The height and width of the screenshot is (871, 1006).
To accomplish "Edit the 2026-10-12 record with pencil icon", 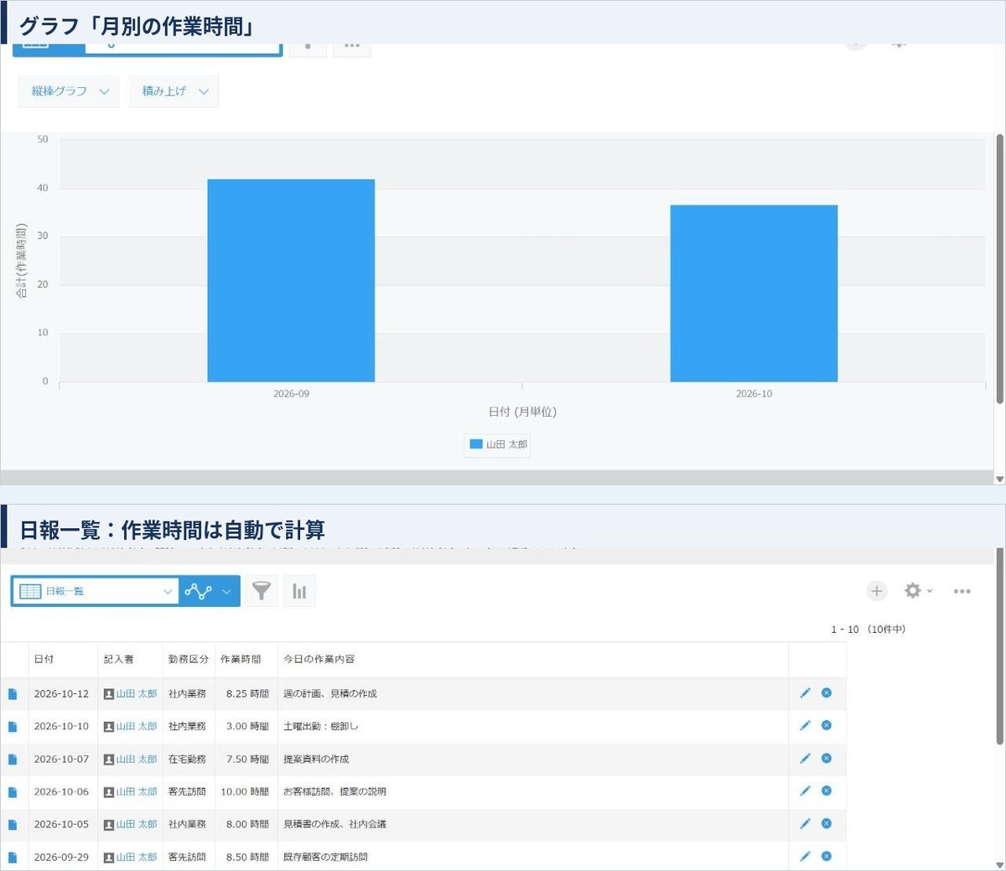I will [x=805, y=692].
